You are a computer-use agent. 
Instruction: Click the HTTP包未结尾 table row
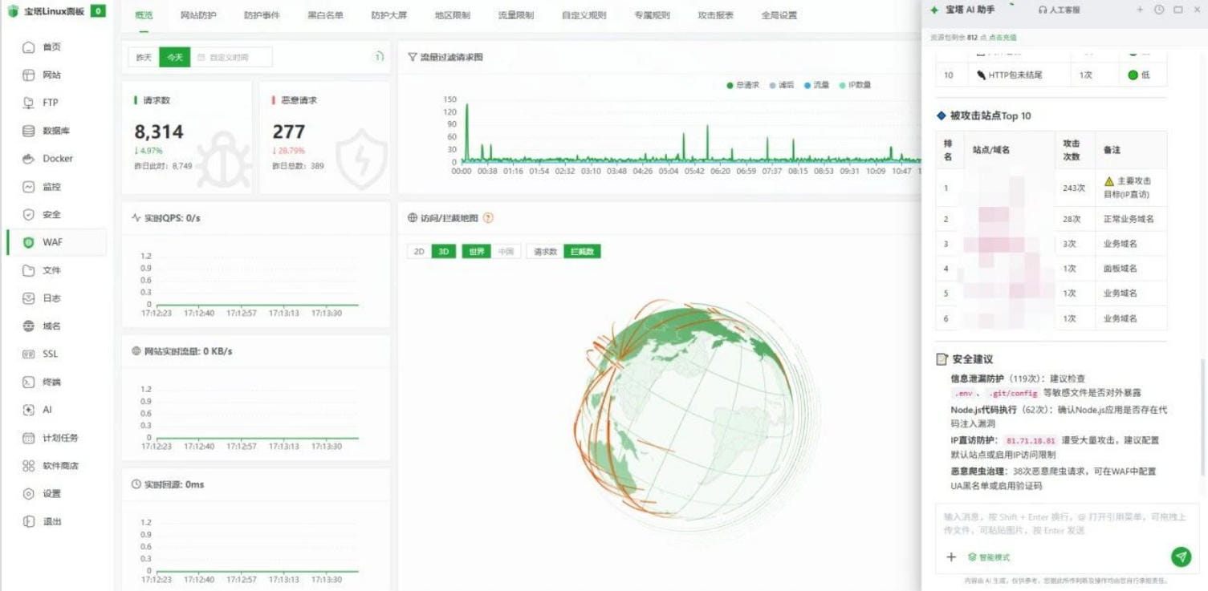(x=1051, y=75)
